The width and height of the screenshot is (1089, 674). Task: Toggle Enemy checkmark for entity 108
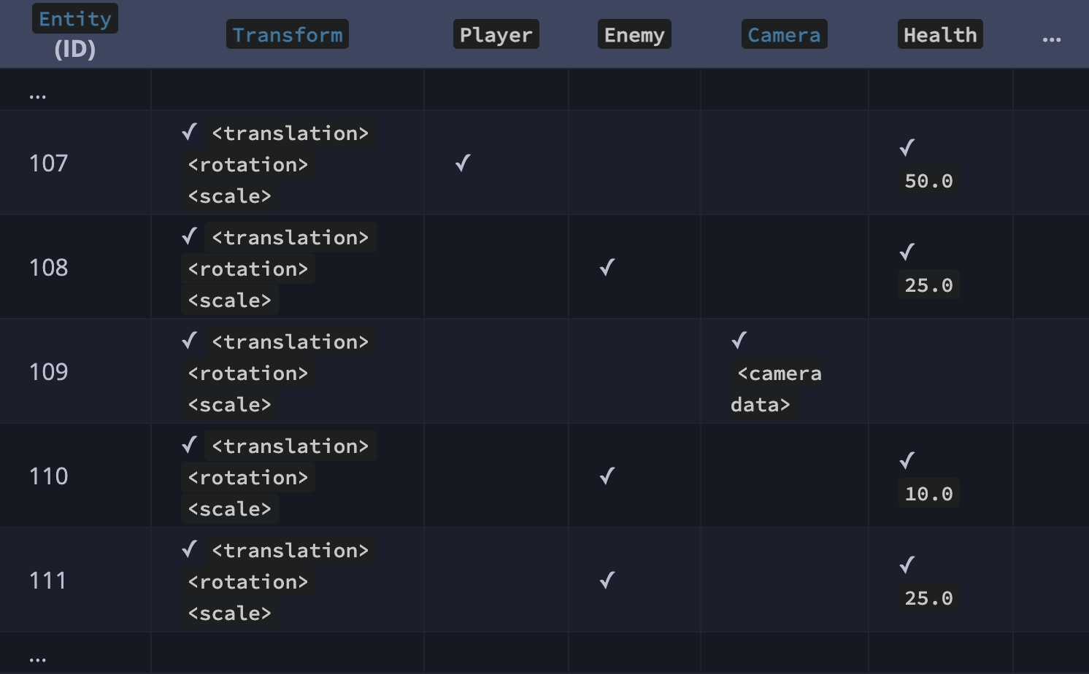point(607,267)
